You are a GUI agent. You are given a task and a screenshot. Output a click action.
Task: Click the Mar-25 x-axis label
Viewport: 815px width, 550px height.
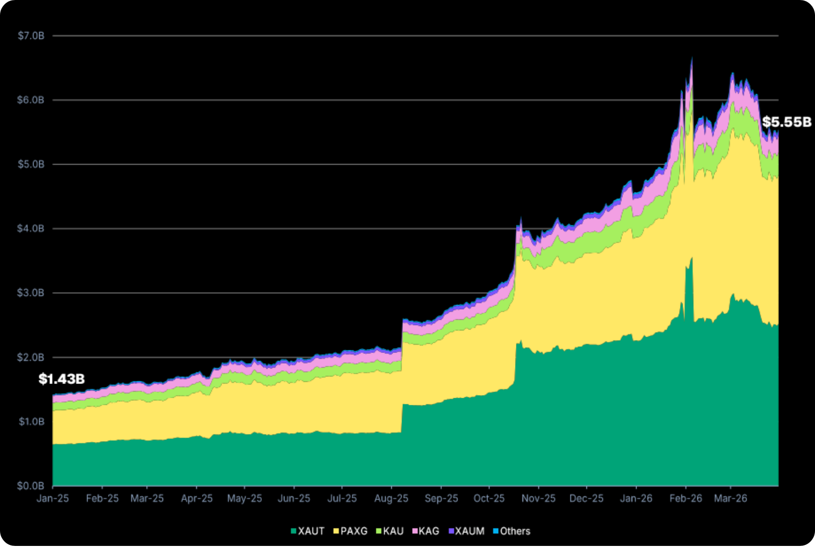coord(147,499)
